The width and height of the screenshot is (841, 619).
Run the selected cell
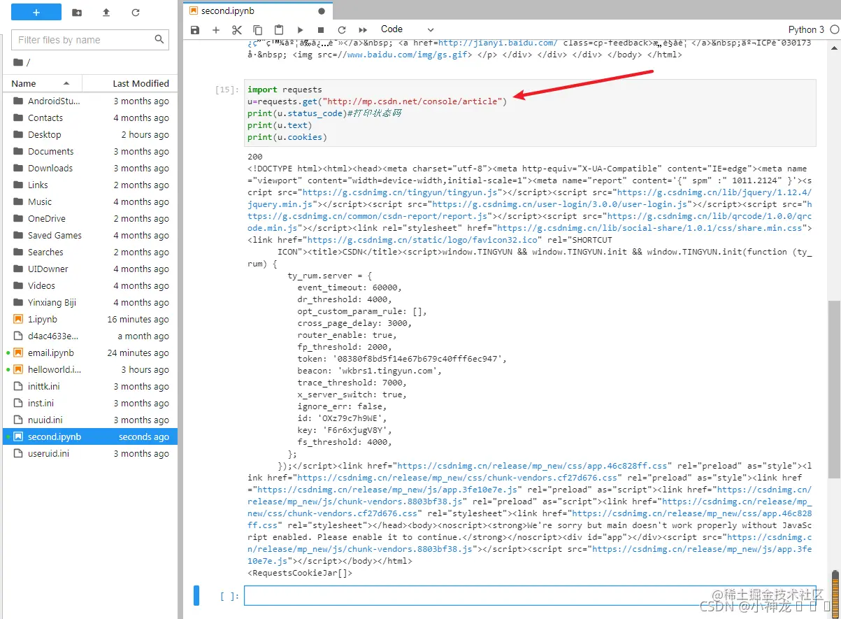300,30
